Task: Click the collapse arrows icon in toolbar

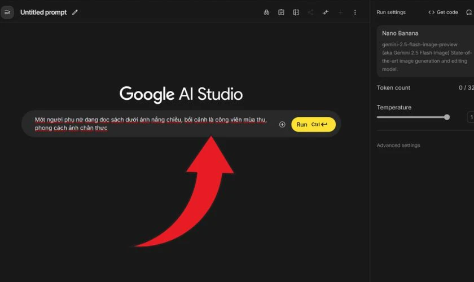Action: tap(325, 12)
